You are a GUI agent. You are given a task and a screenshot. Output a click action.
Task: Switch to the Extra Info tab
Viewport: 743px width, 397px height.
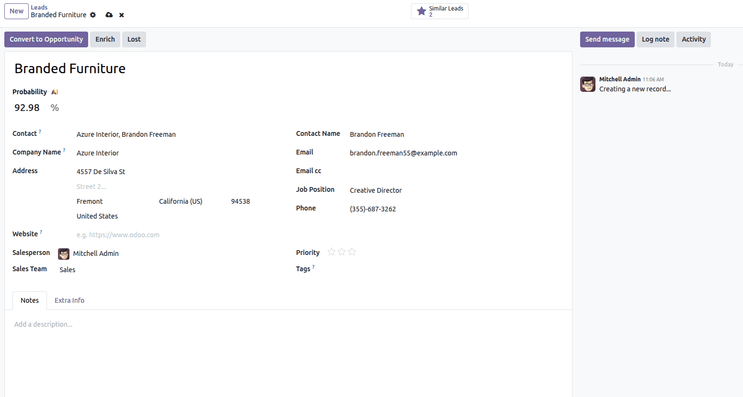[x=69, y=300]
